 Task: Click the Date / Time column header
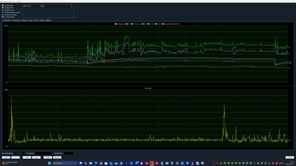[32, 6]
